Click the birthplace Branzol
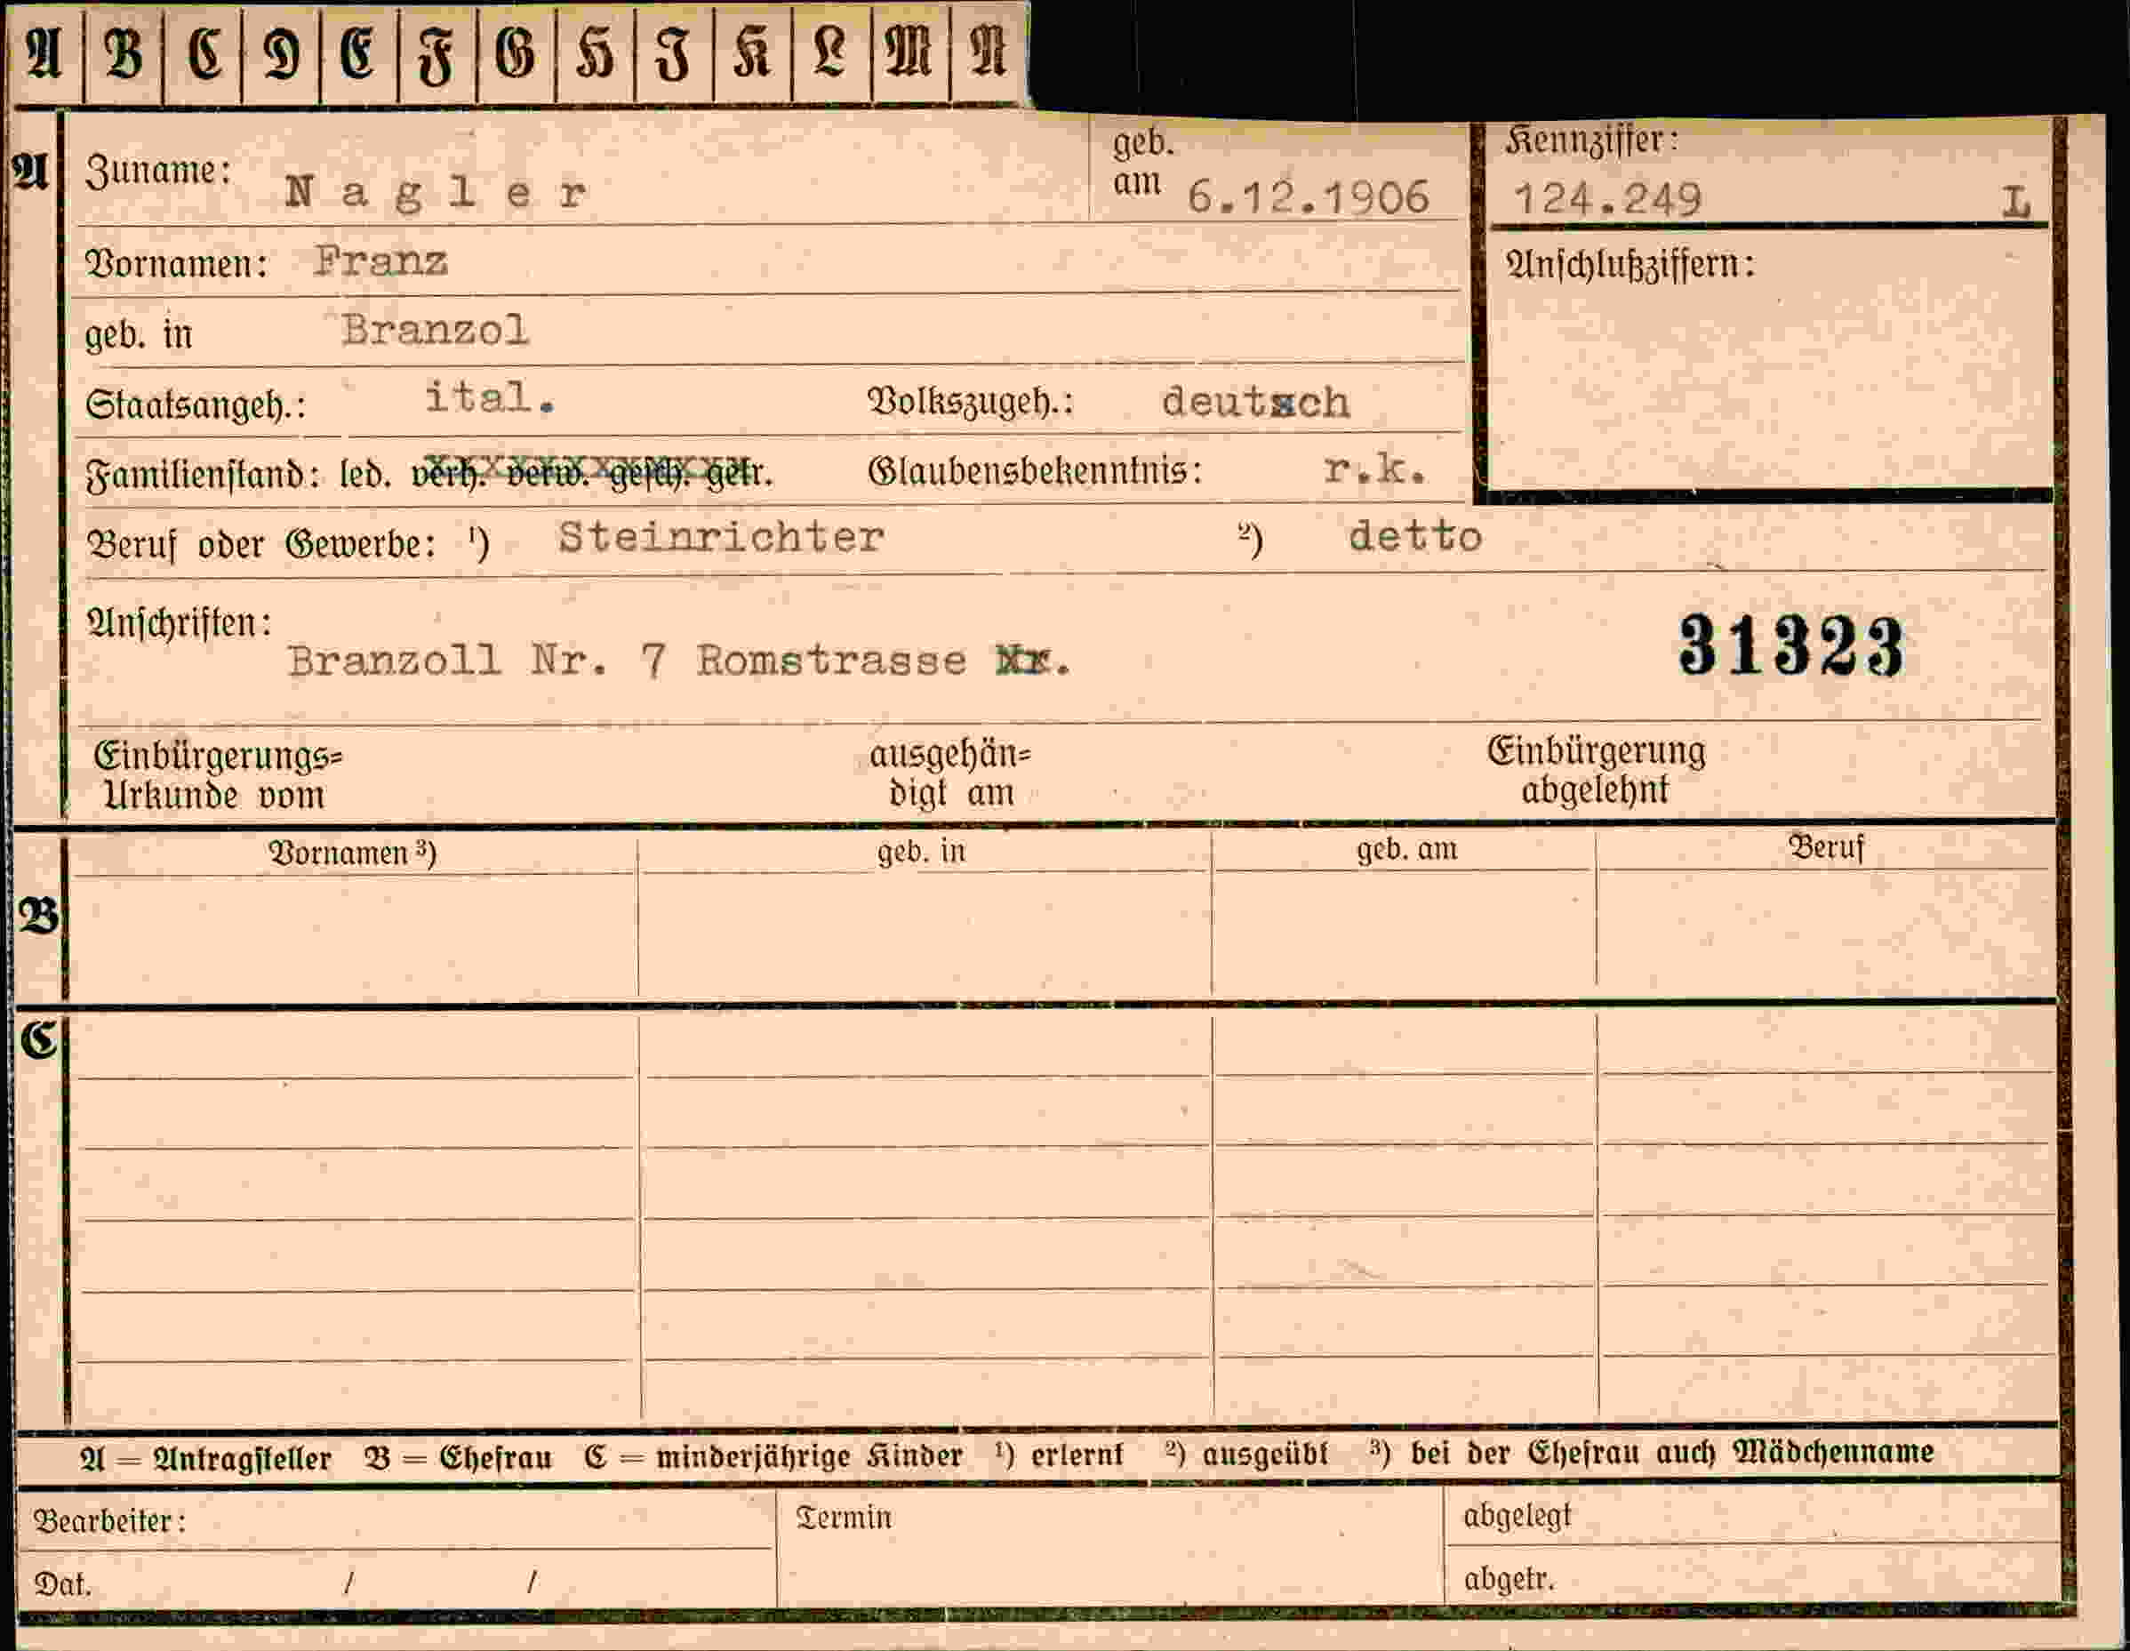Image resolution: width=2130 pixels, height=1651 pixels. tap(435, 331)
